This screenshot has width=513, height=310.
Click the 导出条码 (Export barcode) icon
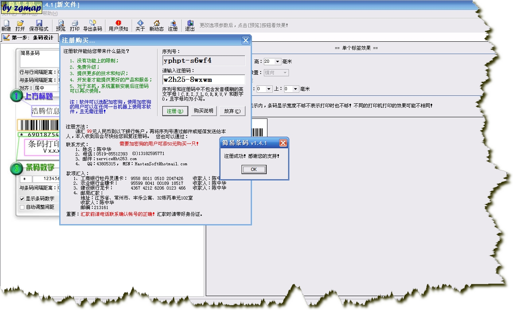pos(92,26)
